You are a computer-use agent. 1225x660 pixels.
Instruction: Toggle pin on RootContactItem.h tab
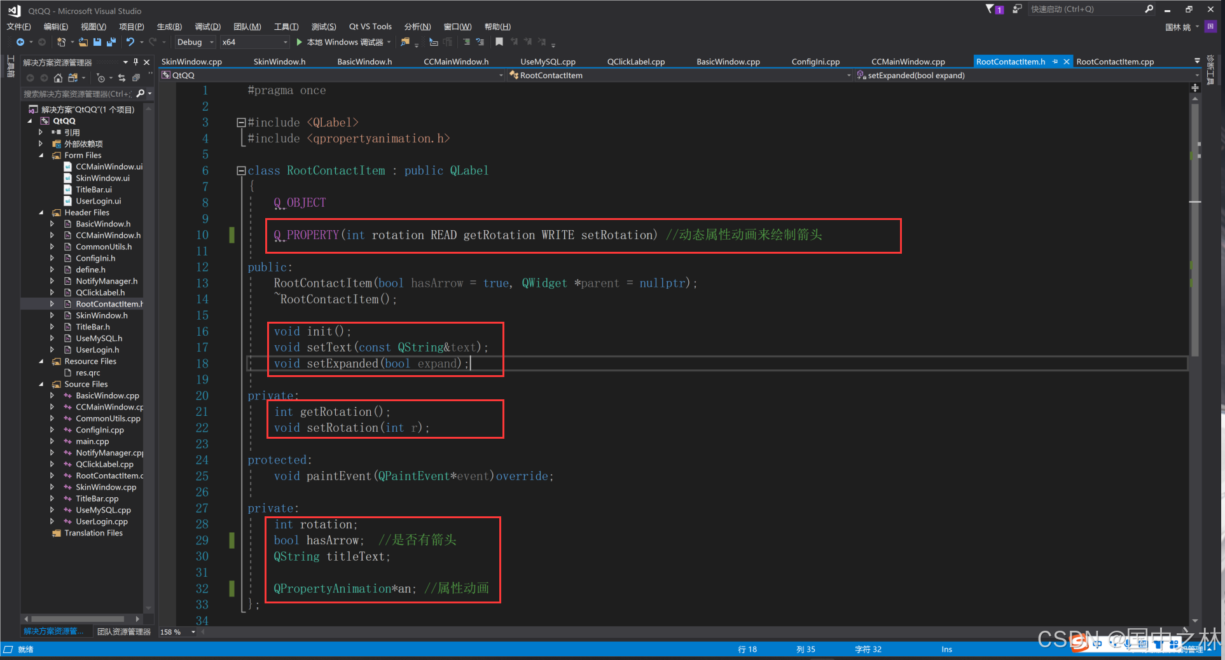tap(1055, 62)
